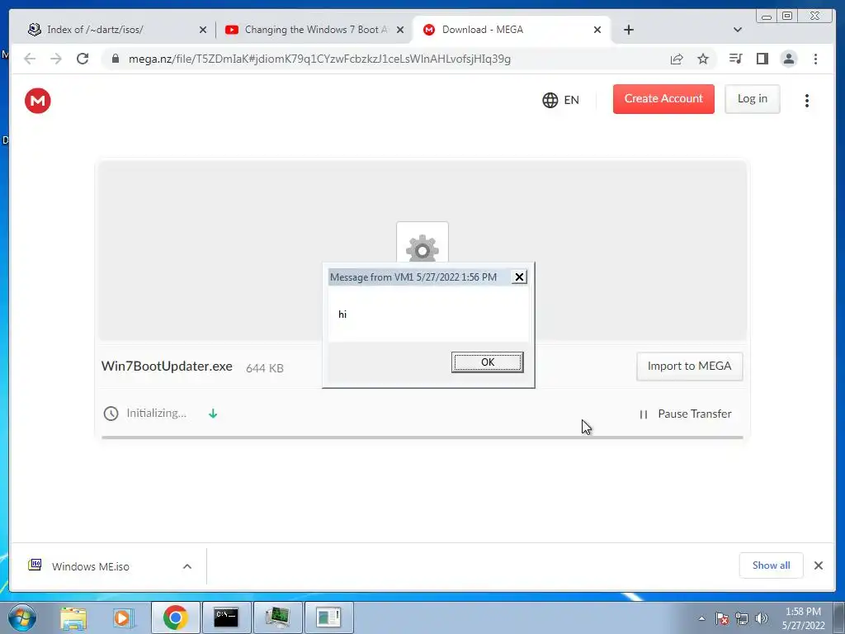This screenshot has height=634, width=845.
Task: Open Chrome three-dot settings menu
Action: pyautogui.click(x=815, y=59)
